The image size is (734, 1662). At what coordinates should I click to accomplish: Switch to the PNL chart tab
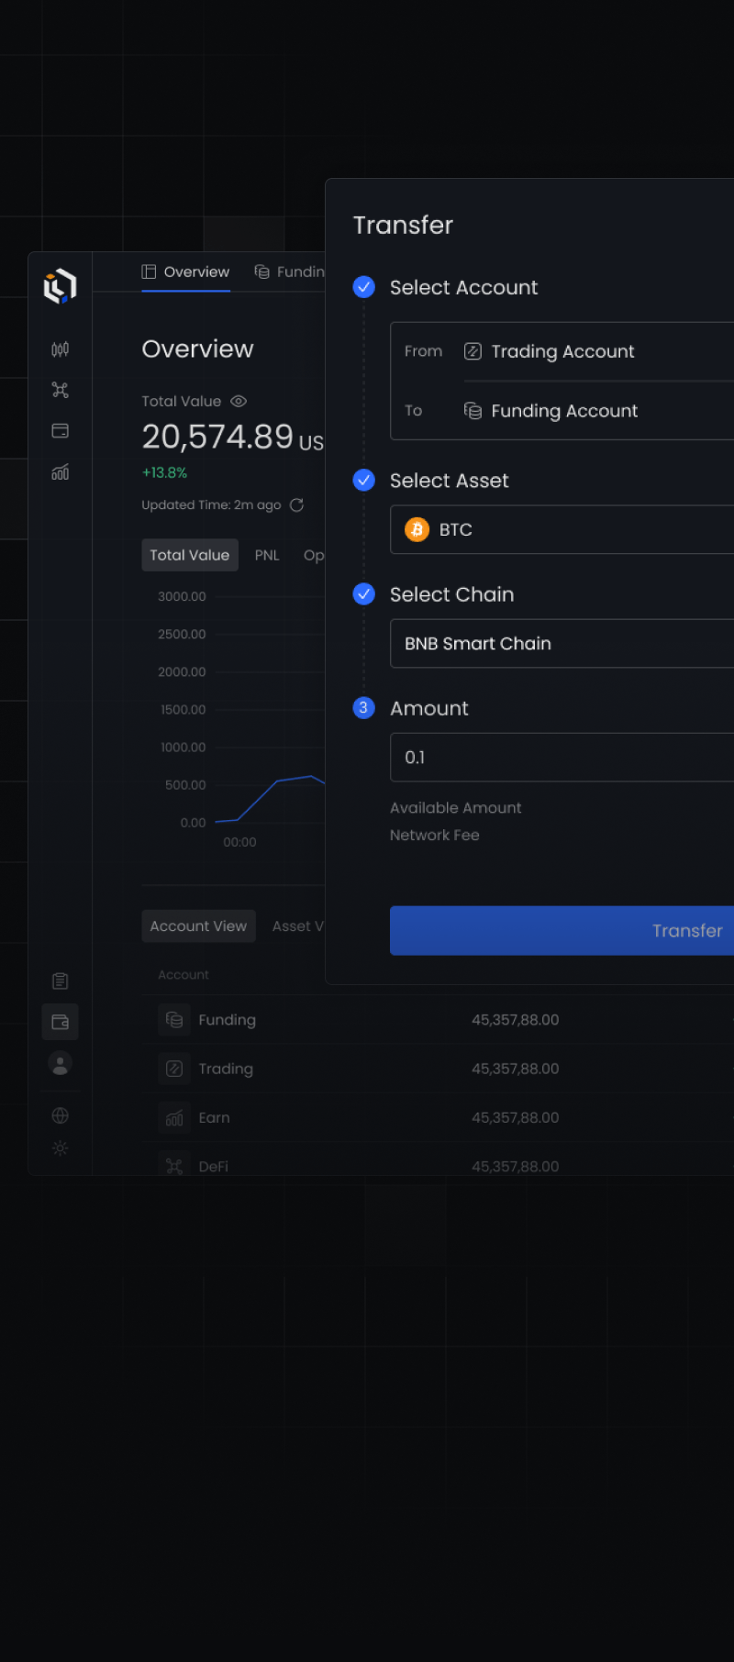tap(267, 556)
